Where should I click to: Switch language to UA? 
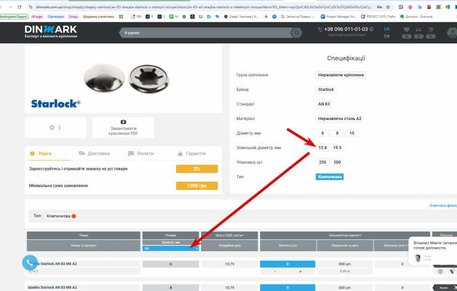(386, 29)
